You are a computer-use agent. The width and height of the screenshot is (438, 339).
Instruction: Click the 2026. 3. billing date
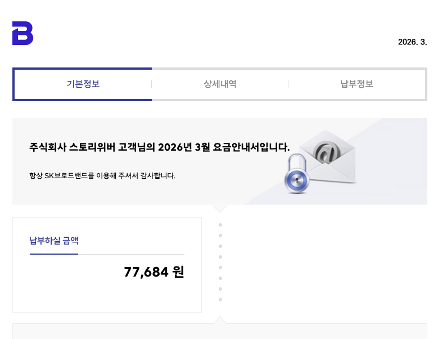pyautogui.click(x=412, y=42)
